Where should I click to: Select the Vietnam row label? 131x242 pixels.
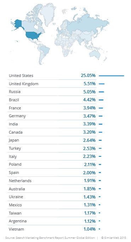16,229
